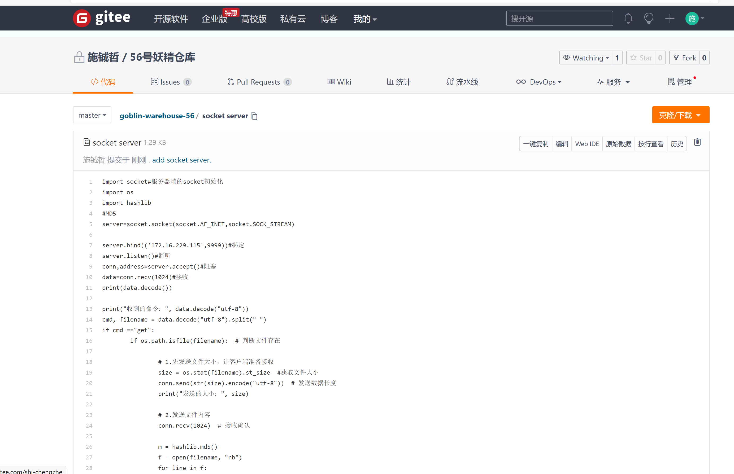Fork the repository

click(684, 58)
